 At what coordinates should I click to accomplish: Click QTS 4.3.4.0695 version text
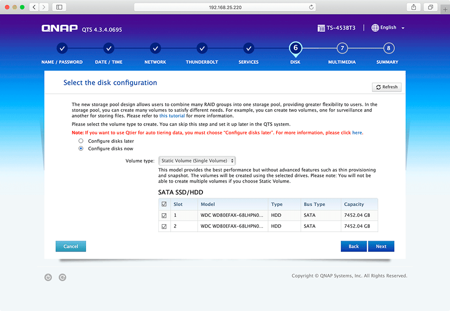click(x=102, y=30)
